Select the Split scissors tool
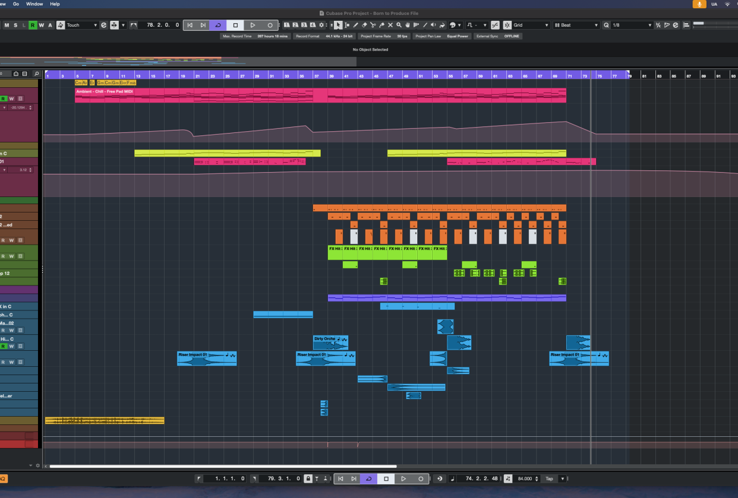Image resolution: width=738 pixels, height=498 pixels. [373, 25]
